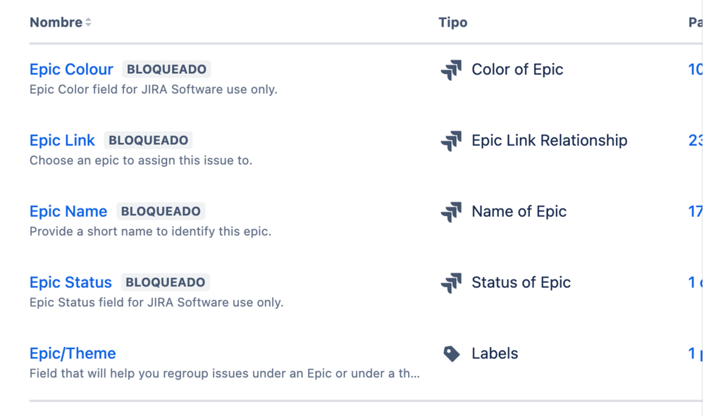Open the Epic Colour field
Image resolution: width=704 pixels, height=416 pixels.
(x=71, y=70)
